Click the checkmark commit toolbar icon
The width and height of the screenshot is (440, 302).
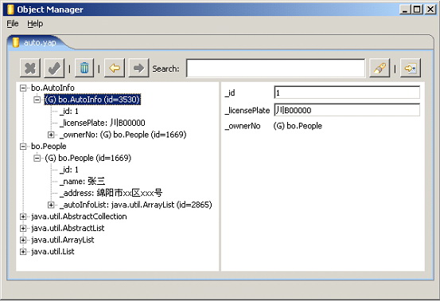(x=54, y=68)
